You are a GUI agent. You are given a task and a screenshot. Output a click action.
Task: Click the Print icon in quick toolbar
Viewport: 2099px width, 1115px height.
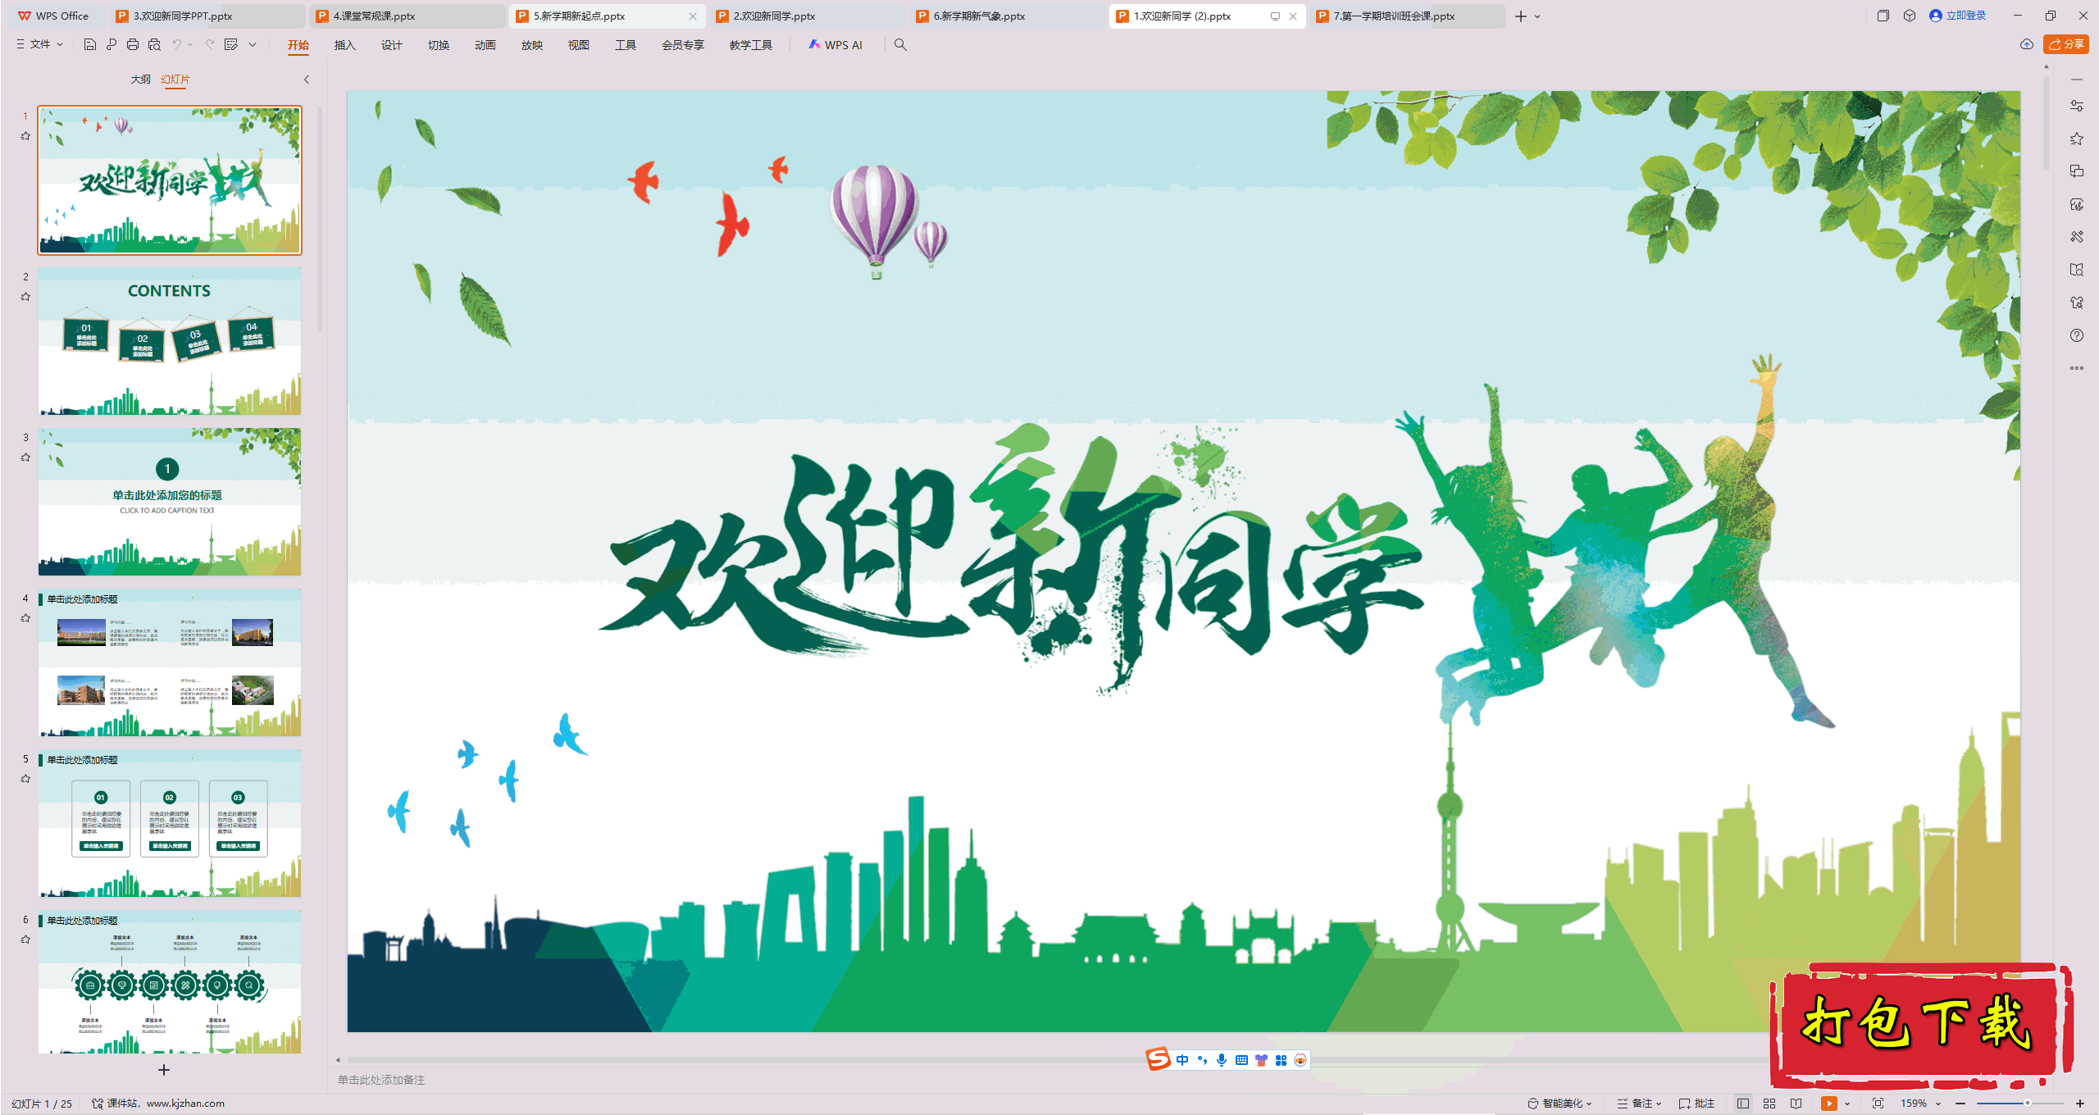click(133, 44)
